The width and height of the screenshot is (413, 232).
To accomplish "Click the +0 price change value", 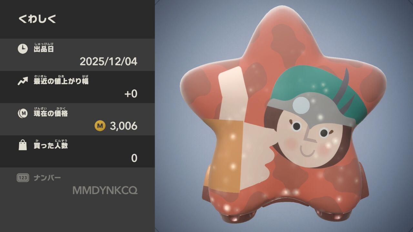I will click(131, 94).
